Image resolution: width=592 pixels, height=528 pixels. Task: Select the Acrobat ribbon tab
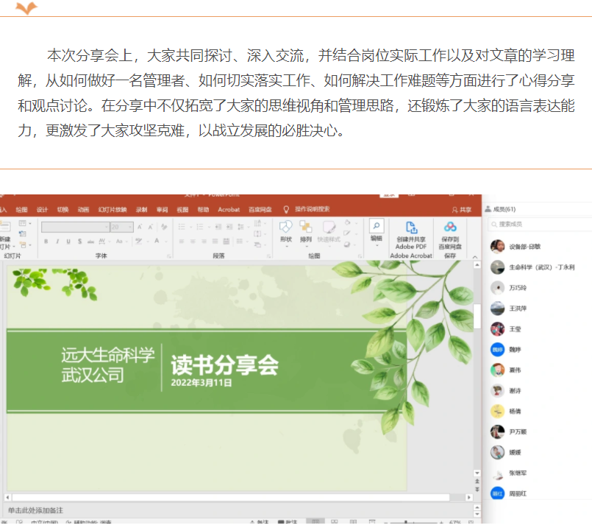(x=229, y=209)
